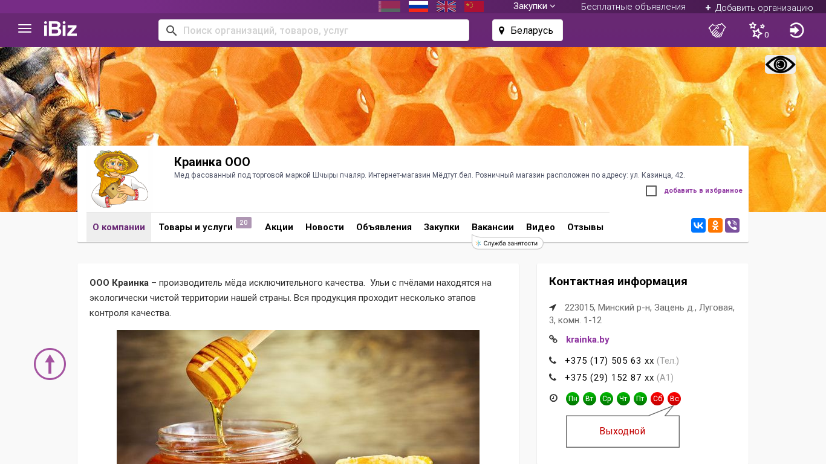826x464 pixels.
Task: Open the 'Видео' tab
Action: [x=541, y=227]
